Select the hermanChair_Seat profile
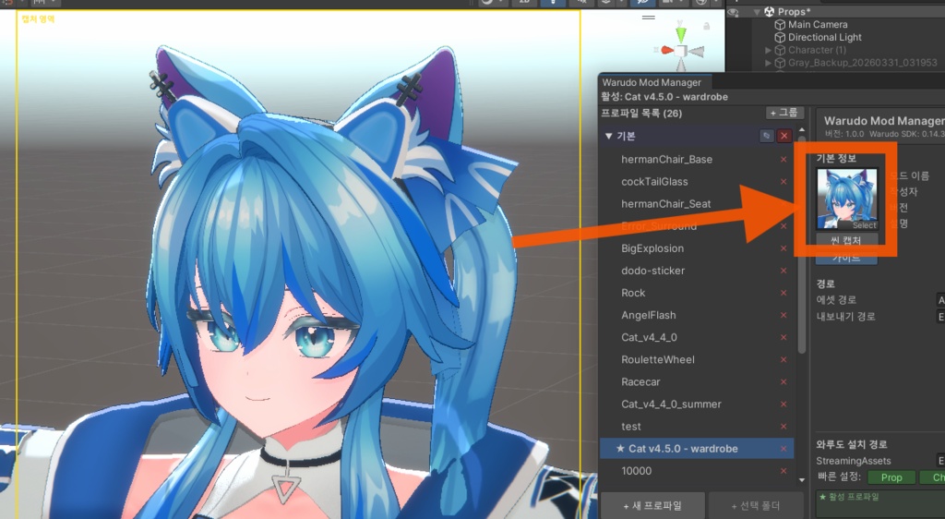The width and height of the screenshot is (945, 519). pyautogui.click(x=696, y=204)
